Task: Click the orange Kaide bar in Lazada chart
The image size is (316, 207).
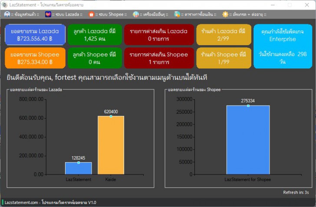Action: pyautogui.click(x=111, y=145)
